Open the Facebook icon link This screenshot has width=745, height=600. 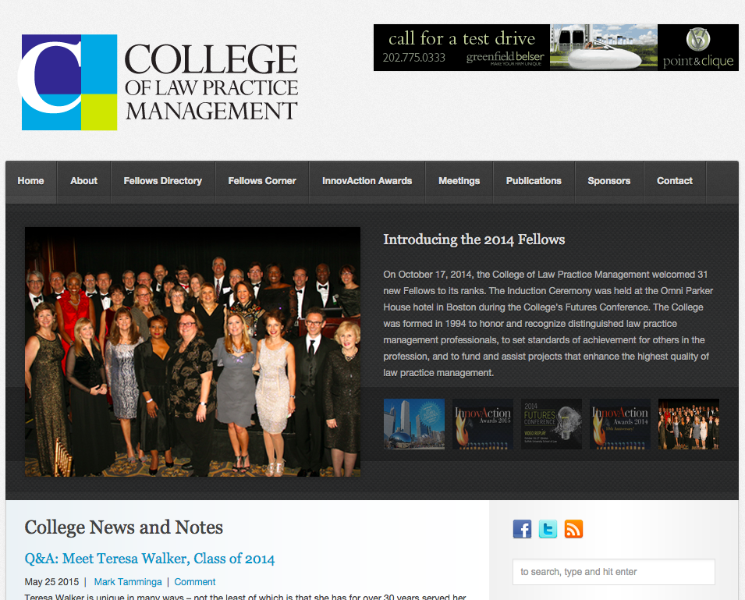(x=522, y=529)
